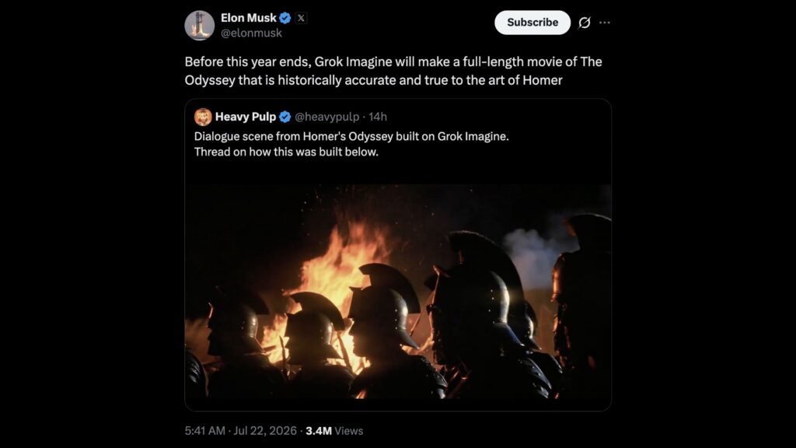Subscribe to Elon Musk
The height and width of the screenshot is (448, 796).
point(532,23)
